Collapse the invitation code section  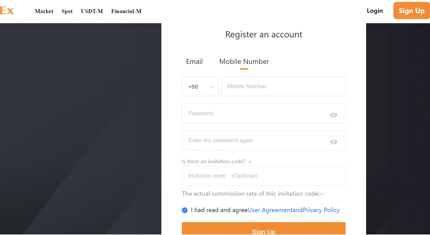pyautogui.click(x=250, y=161)
